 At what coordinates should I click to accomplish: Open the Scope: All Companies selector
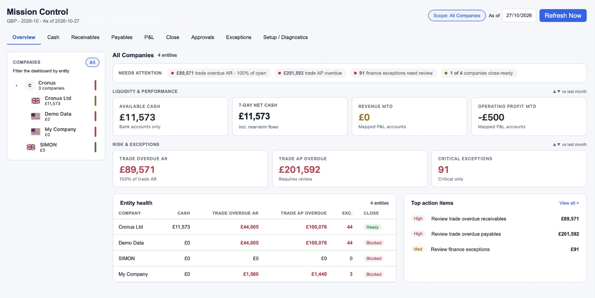457,15
